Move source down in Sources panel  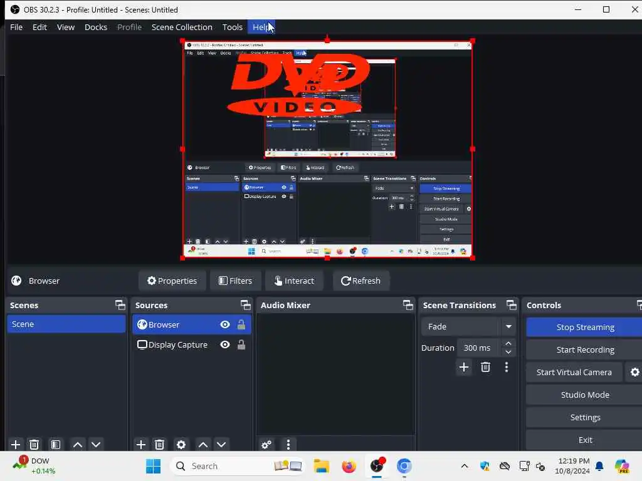[221, 444]
